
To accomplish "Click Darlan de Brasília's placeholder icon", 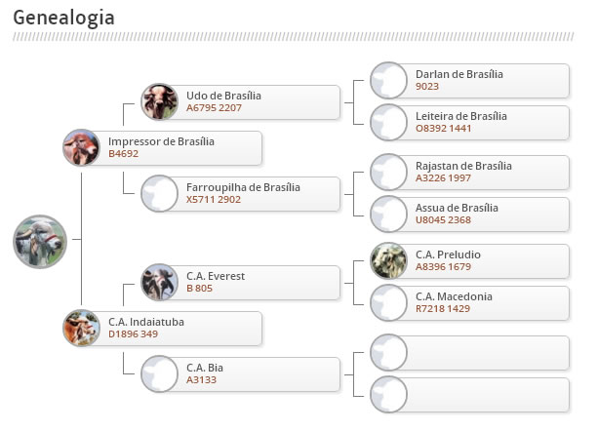I will [x=388, y=80].
